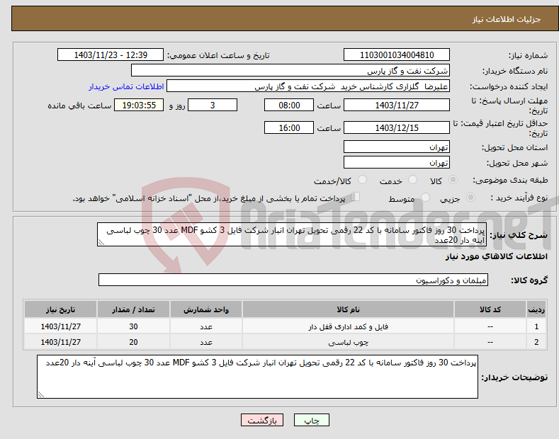Click item name چوب لباسی in table

coord(348,342)
